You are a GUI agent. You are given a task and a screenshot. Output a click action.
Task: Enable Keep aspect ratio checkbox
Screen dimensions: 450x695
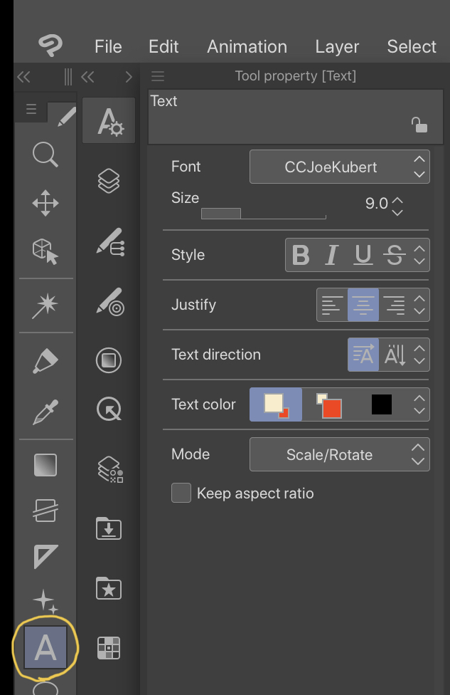click(x=181, y=493)
